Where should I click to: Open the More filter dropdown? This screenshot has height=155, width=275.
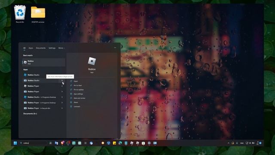coord(61,48)
